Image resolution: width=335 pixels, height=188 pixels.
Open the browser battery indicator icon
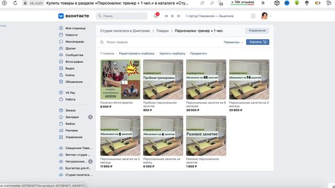coord(318,3)
